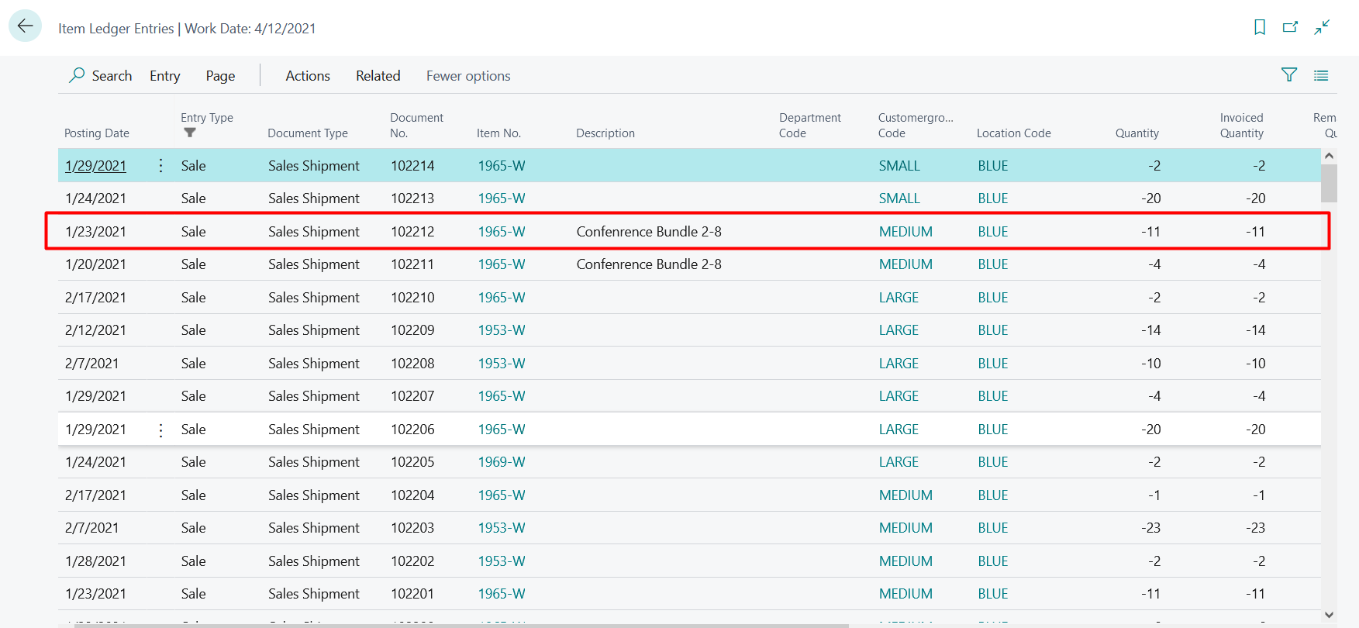Click document number 102201
This screenshot has width=1359, height=628.
[x=412, y=594]
